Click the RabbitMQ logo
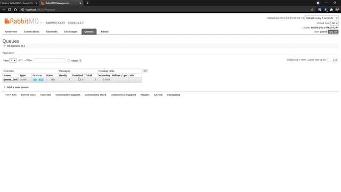 (21, 21)
